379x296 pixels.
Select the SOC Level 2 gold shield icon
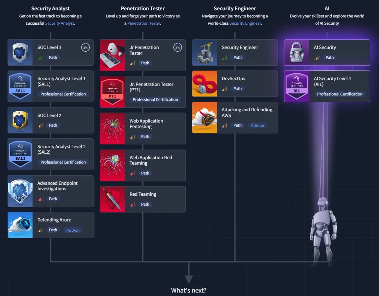click(20, 120)
